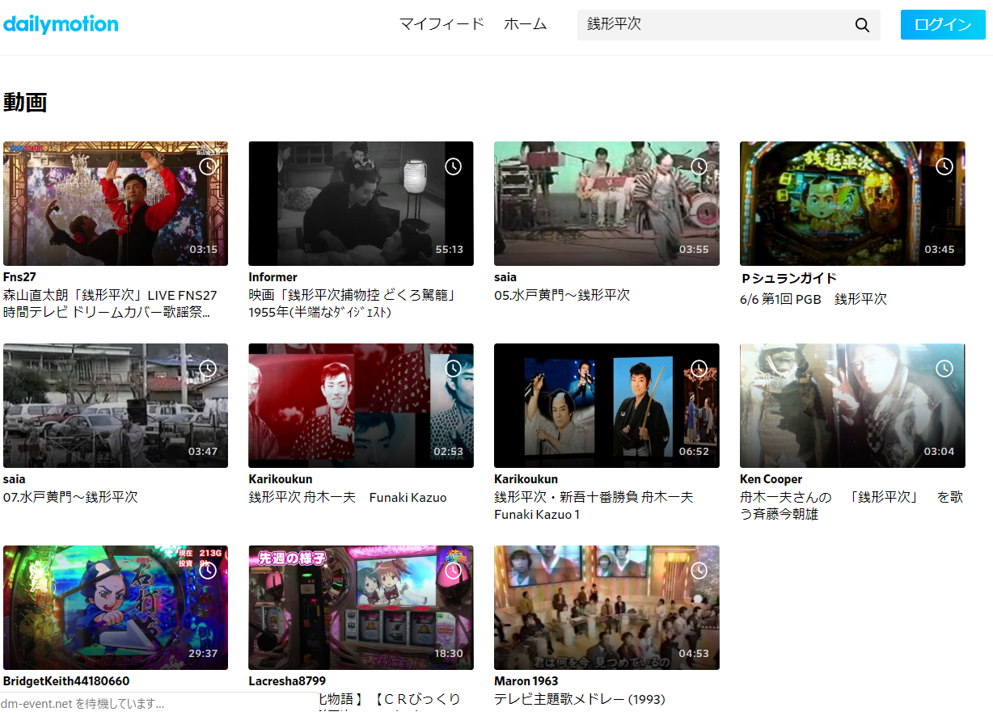Visit Ken Cooper channel
Image resolution: width=993 pixels, height=716 pixels.
[771, 479]
